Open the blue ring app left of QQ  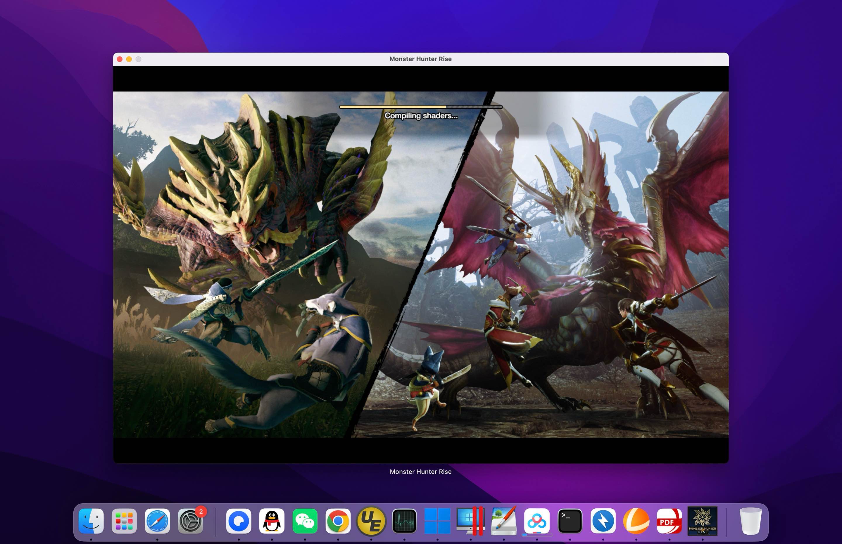tap(239, 521)
